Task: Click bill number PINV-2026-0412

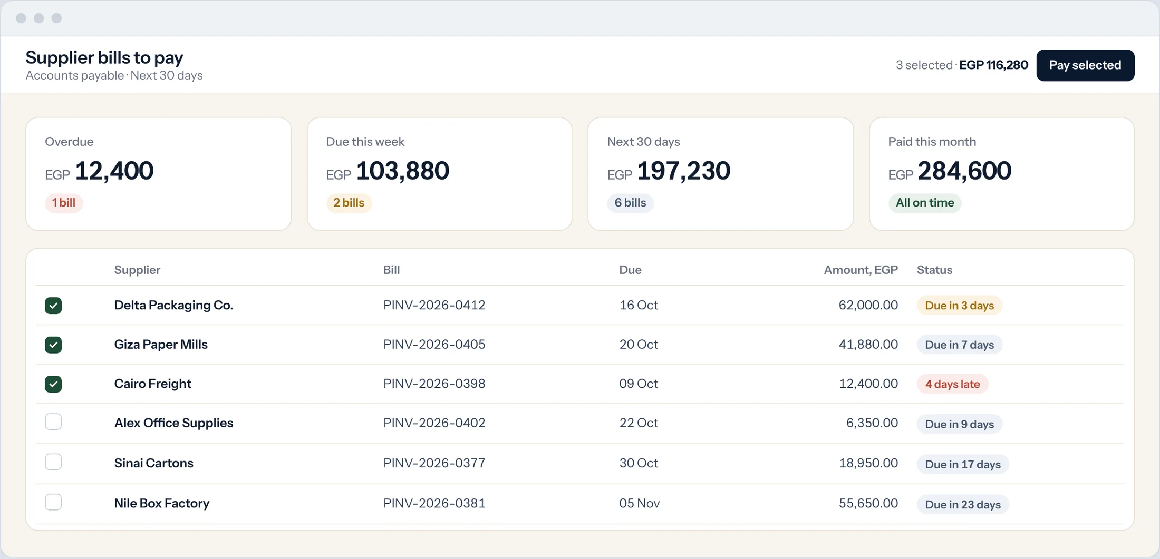Action: point(434,305)
